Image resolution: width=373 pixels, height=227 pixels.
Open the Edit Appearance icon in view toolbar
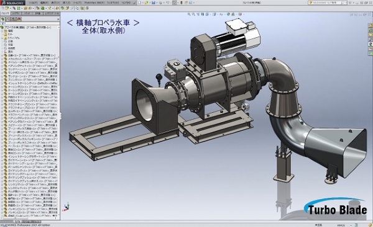click(x=229, y=14)
